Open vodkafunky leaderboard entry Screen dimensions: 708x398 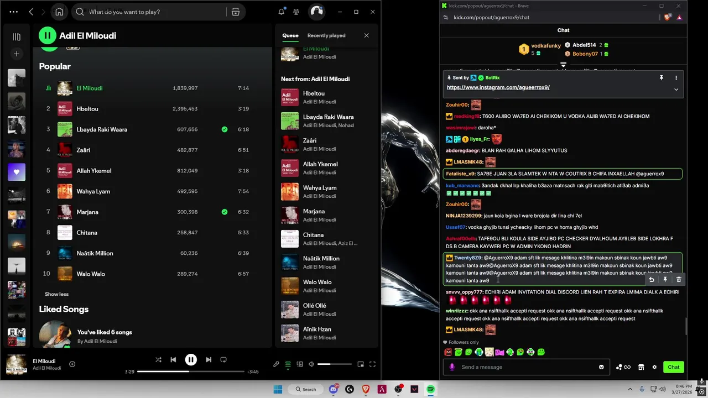click(x=540, y=49)
